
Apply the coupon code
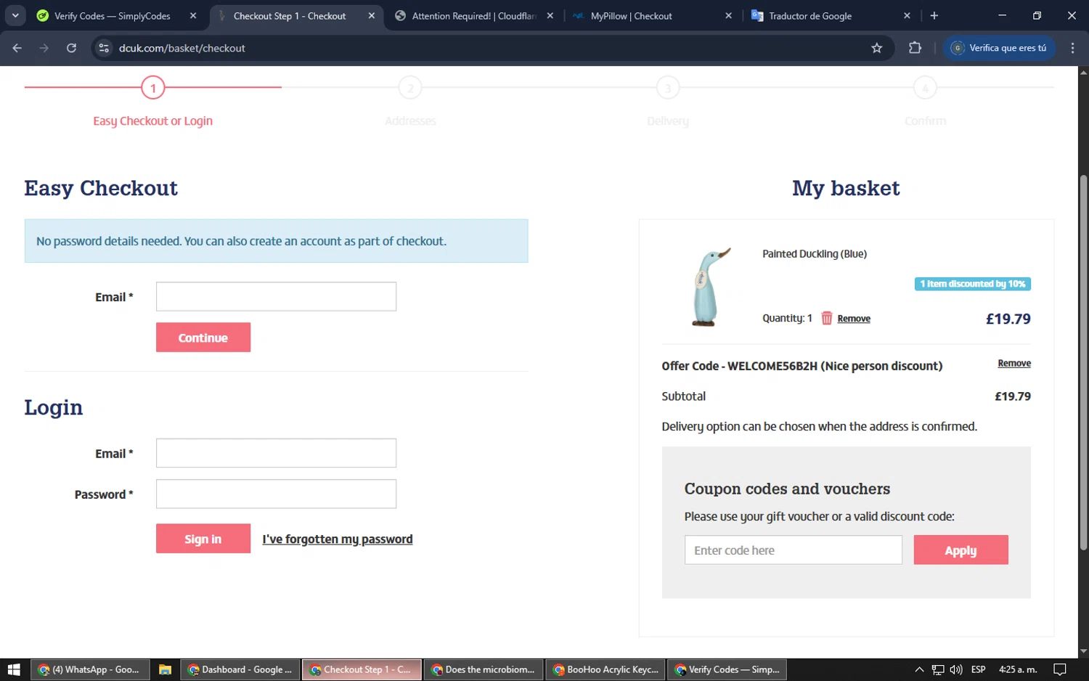click(x=960, y=550)
